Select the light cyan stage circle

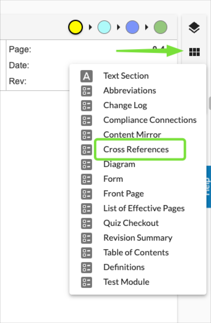(x=104, y=27)
